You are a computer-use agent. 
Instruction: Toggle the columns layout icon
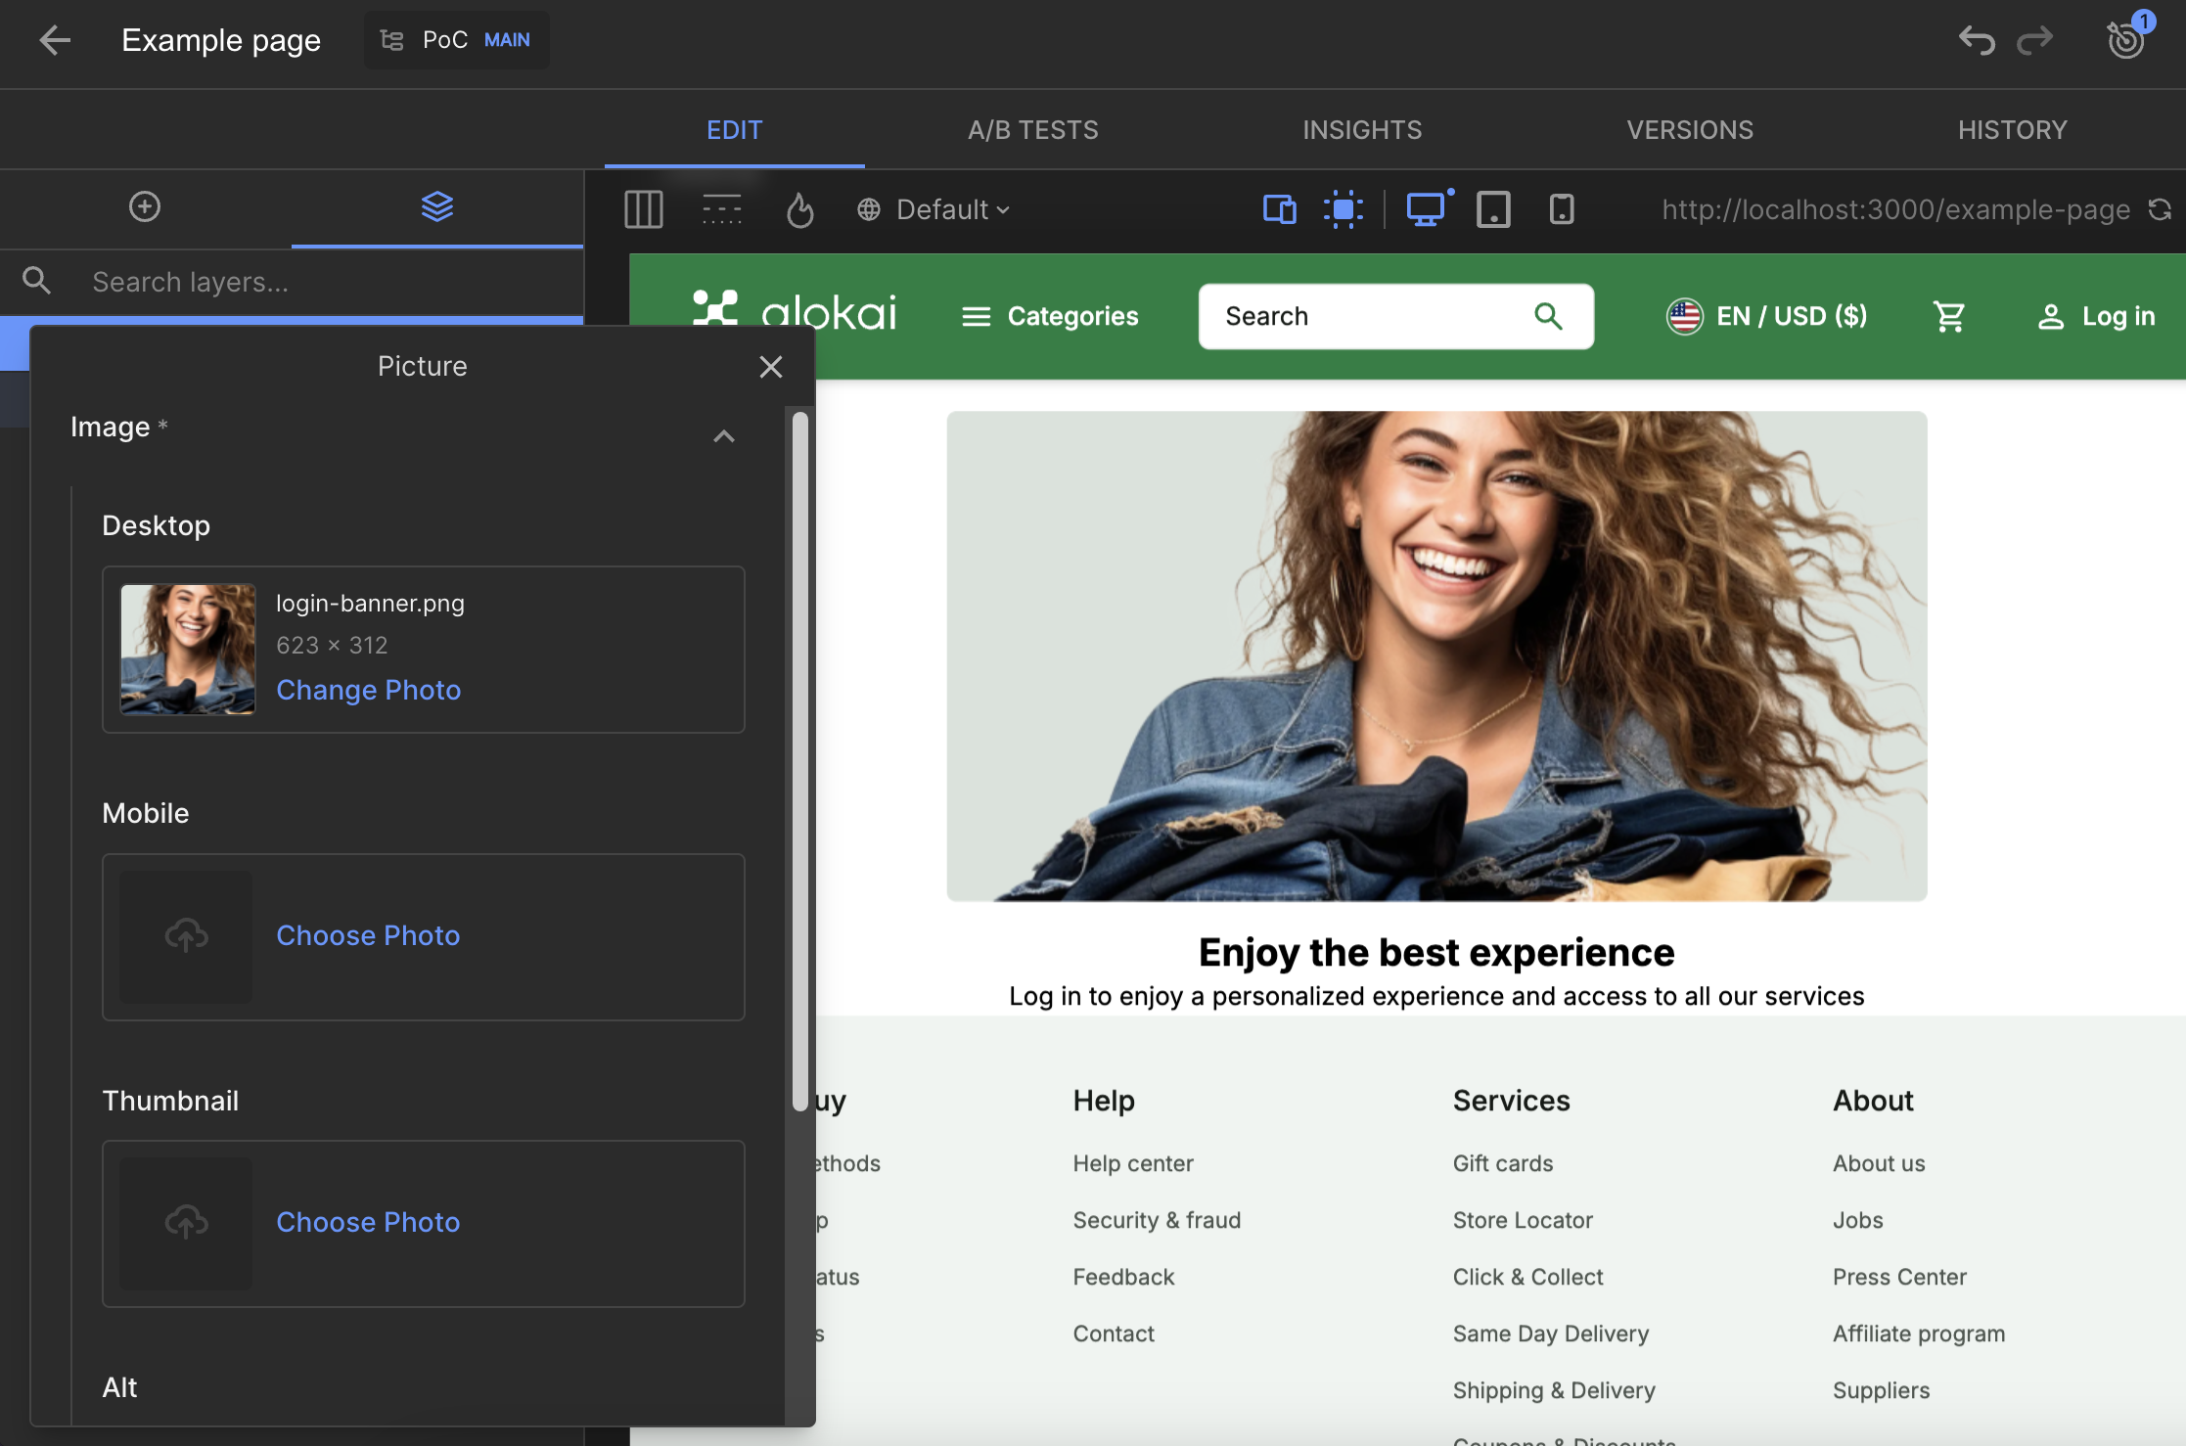643,209
